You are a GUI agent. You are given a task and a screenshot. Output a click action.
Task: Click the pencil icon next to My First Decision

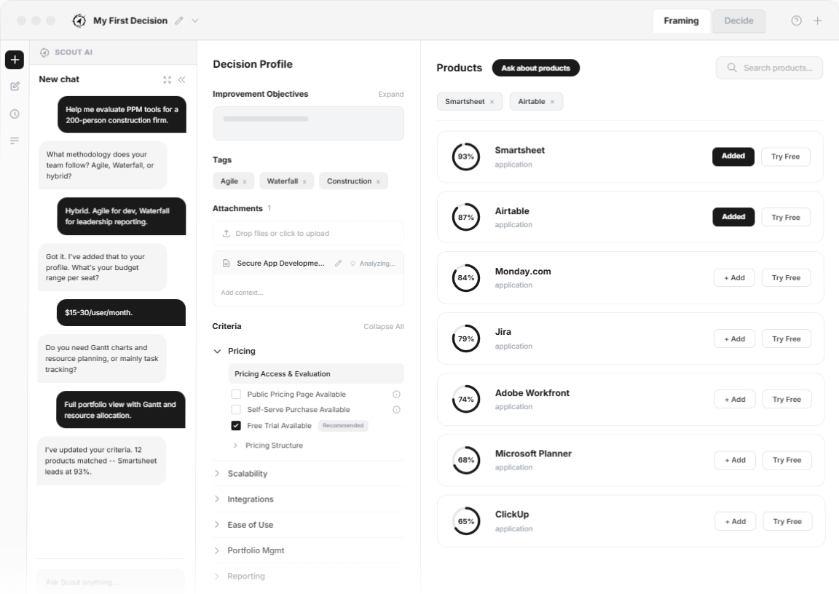179,20
